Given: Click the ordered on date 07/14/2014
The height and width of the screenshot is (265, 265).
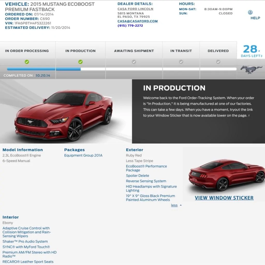Looking at the screenshot, I should (x=44, y=14).
